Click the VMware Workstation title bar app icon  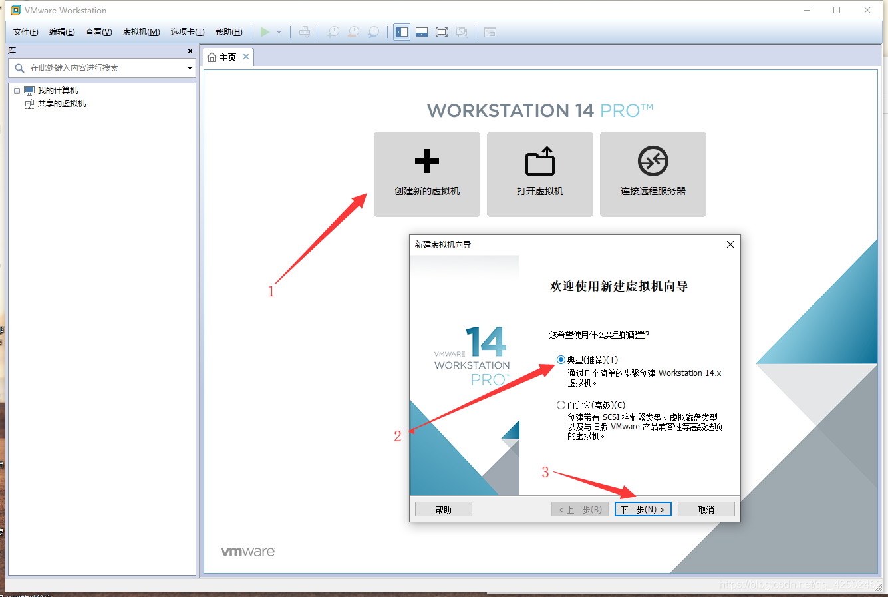pyautogui.click(x=16, y=10)
